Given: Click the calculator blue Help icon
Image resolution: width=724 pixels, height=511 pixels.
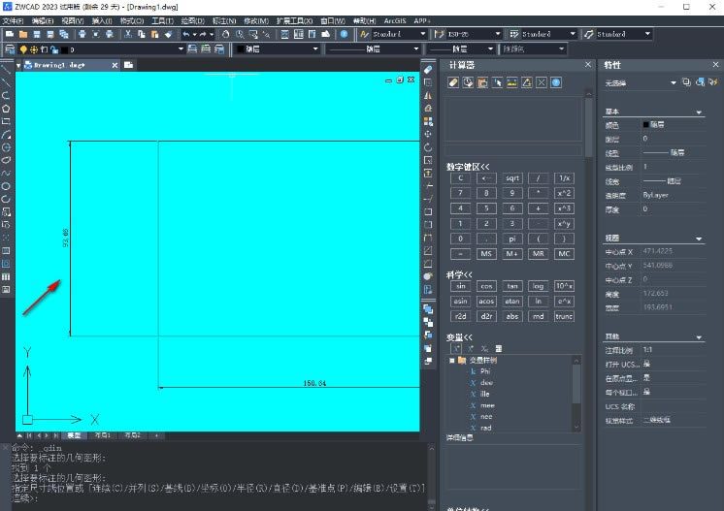Looking at the screenshot, I should [x=556, y=82].
